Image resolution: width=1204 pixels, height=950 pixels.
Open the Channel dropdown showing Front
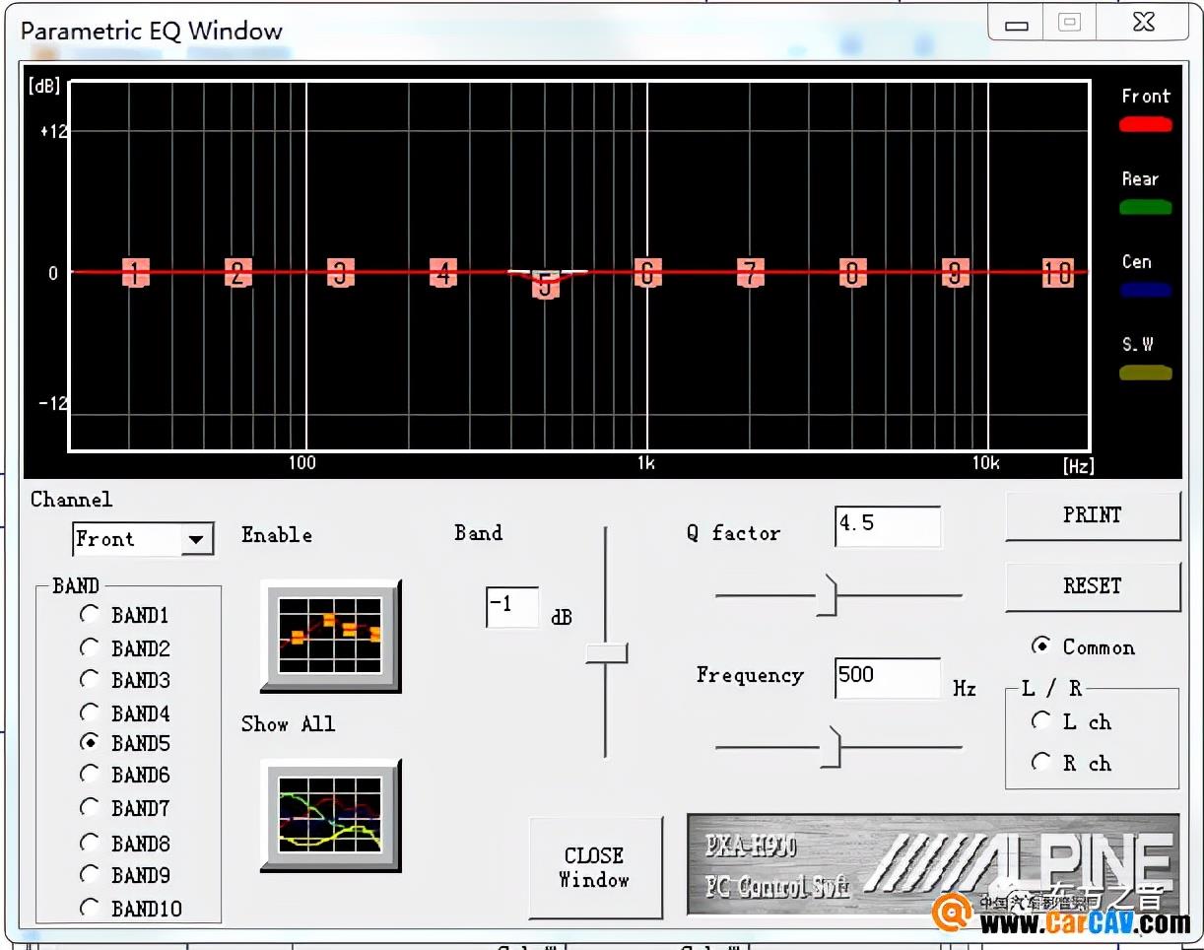point(196,539)
